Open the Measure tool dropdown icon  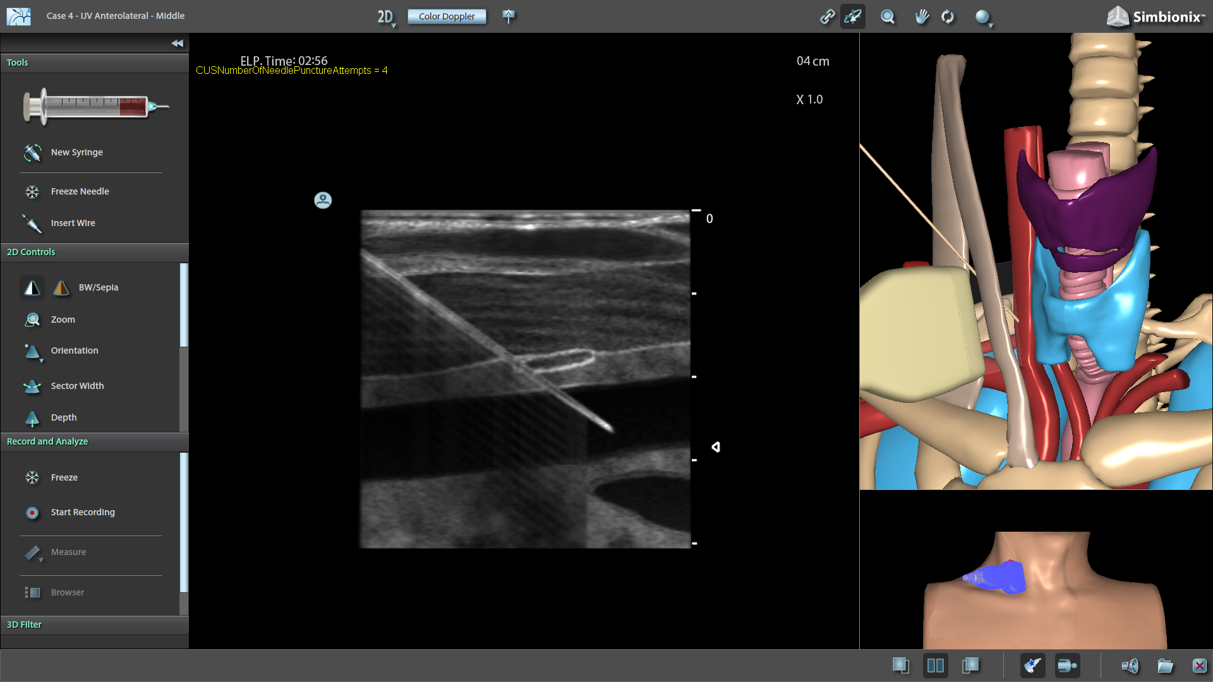tap(33, 553)
